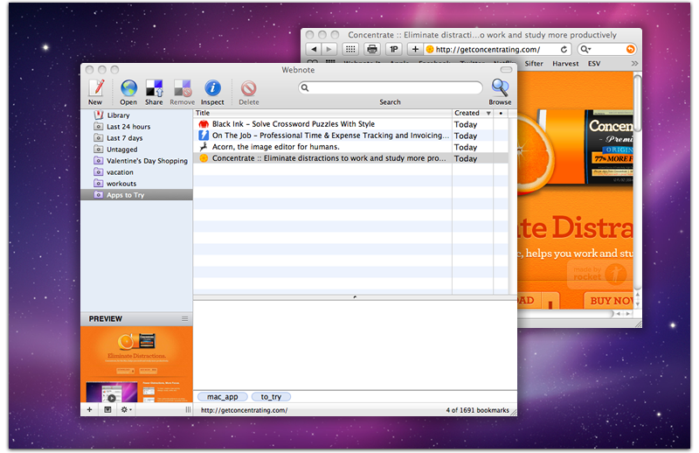Click the '4 of 1691 bookmarks' status text
This screenshot has height=453, width=699.
(x=477, y=410)
